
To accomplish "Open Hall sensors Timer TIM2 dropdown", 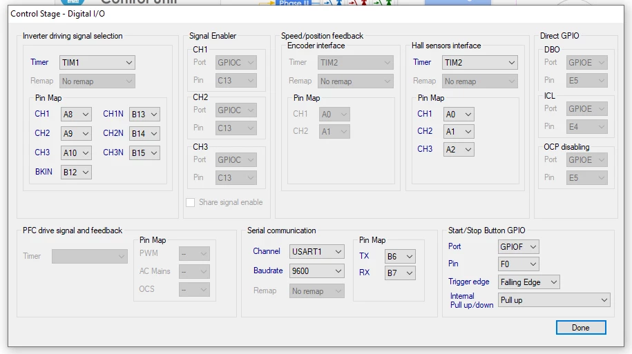I will click(x=479, y=62).
